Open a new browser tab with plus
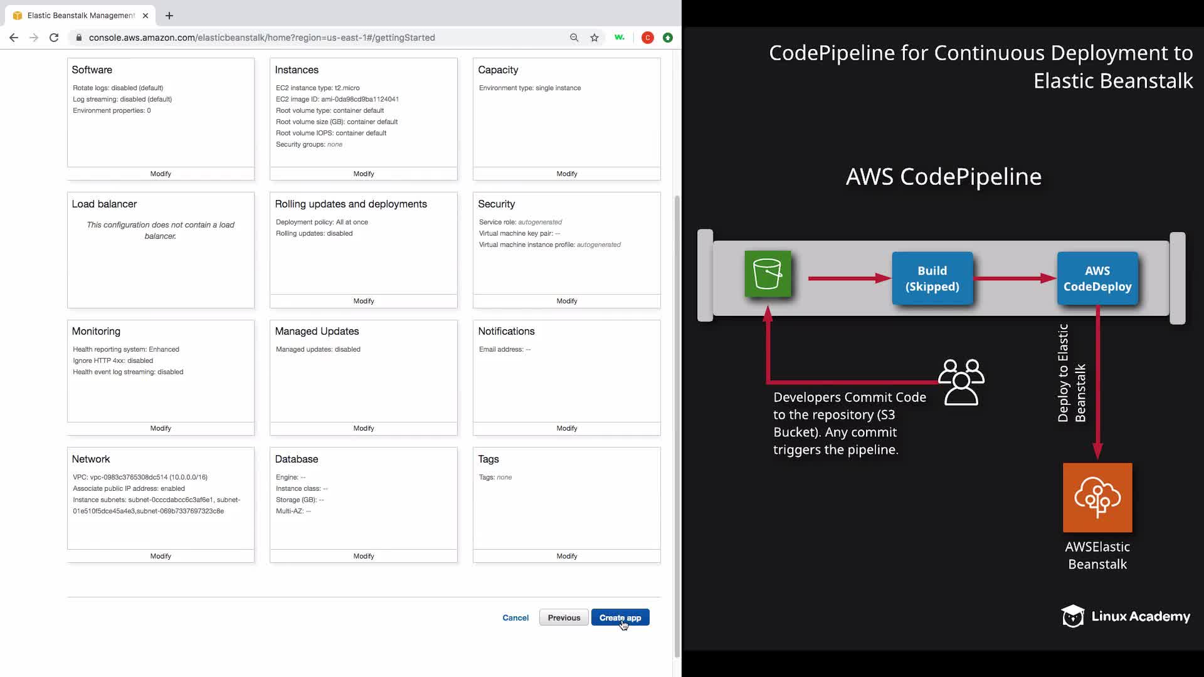The height and width of the screenshot is (677, 1204). [169, 16]
